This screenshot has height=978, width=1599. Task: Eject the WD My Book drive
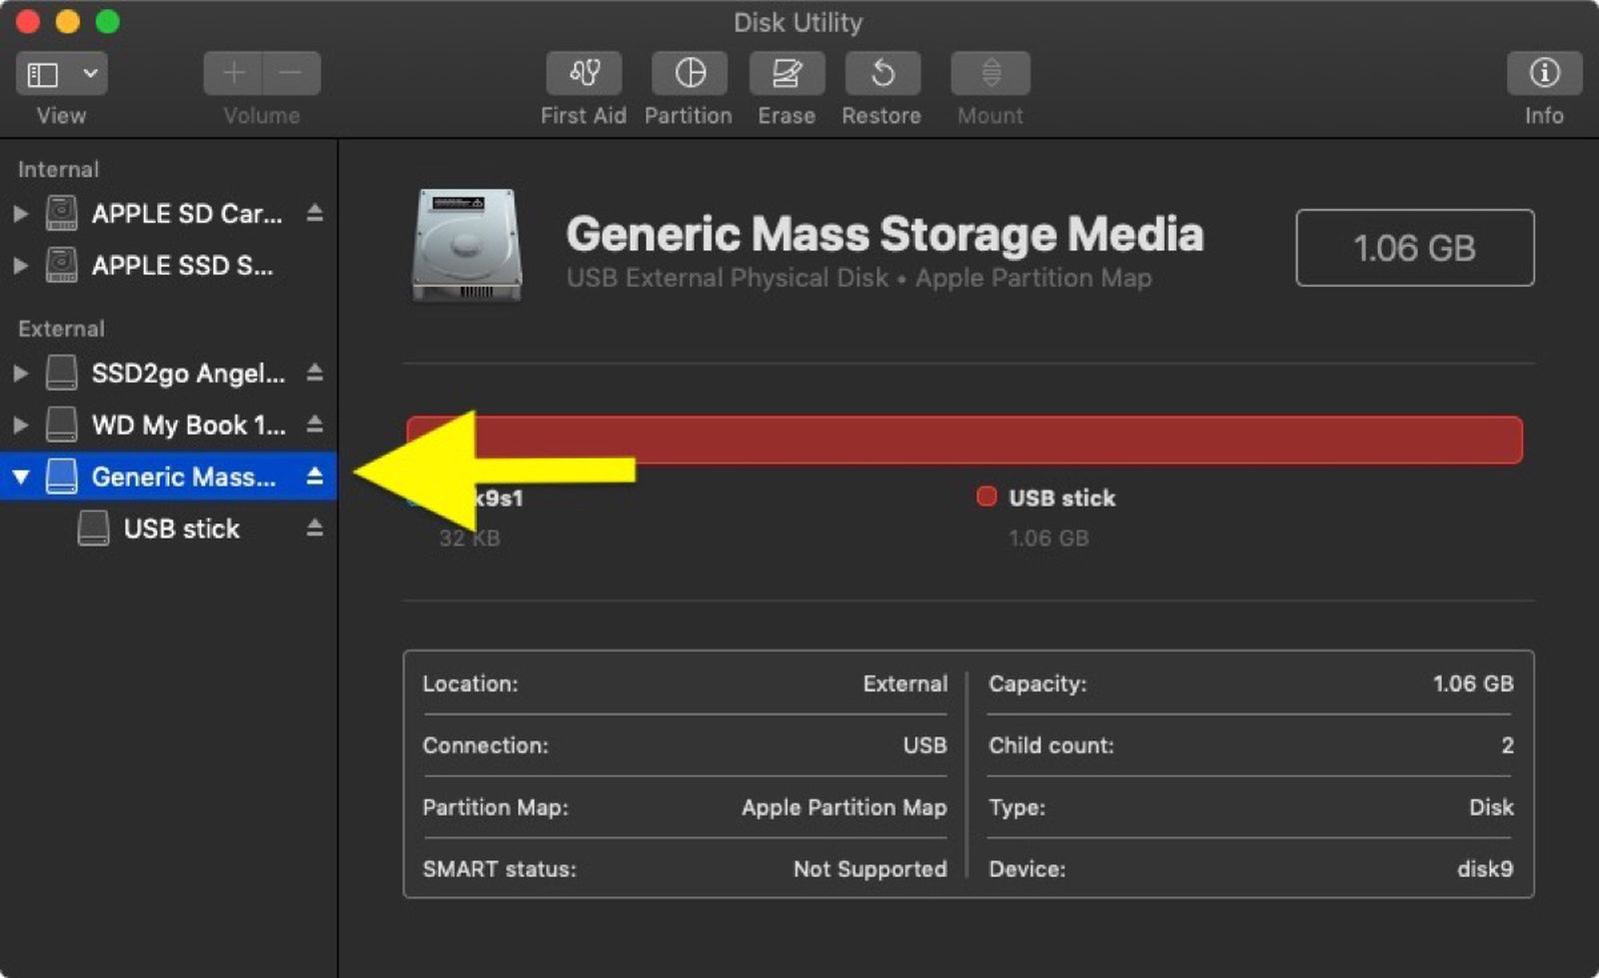[315, 425]
